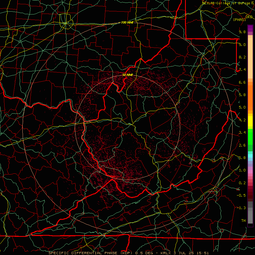Click the -0.5 value on color scale
This screenshot has height=255, width=255.
tap(241, 195)
